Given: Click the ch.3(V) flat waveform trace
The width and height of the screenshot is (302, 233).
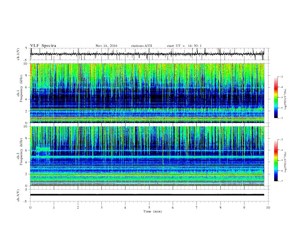Looking at the screenshot, I should tap(147, 195).
